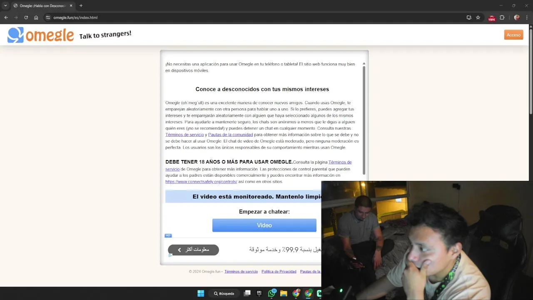Open Task View from the taskbar
Screen dimensions: 533x300
click(x=247, y=293)
